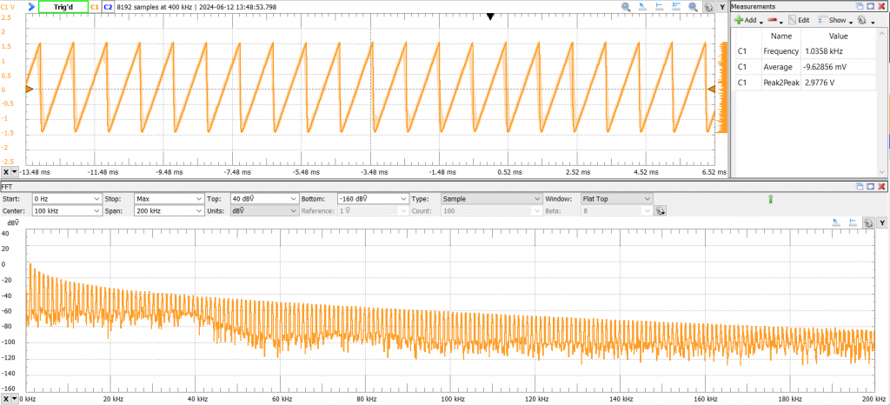The width and height of the screenshot is (890, 405).
Task: Open the Add measurement menu
Action: 748,20
